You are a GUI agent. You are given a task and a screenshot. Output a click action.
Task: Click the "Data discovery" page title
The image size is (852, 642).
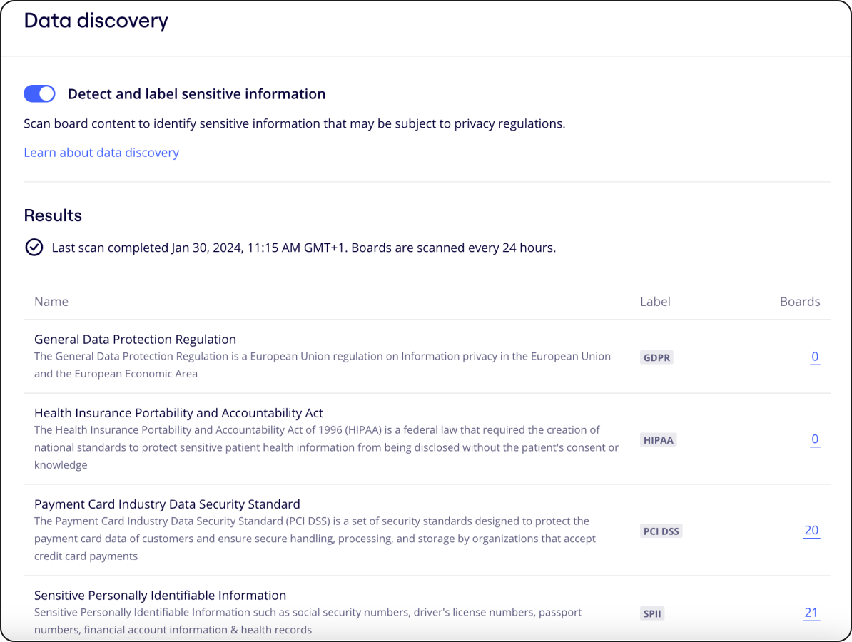96,21
